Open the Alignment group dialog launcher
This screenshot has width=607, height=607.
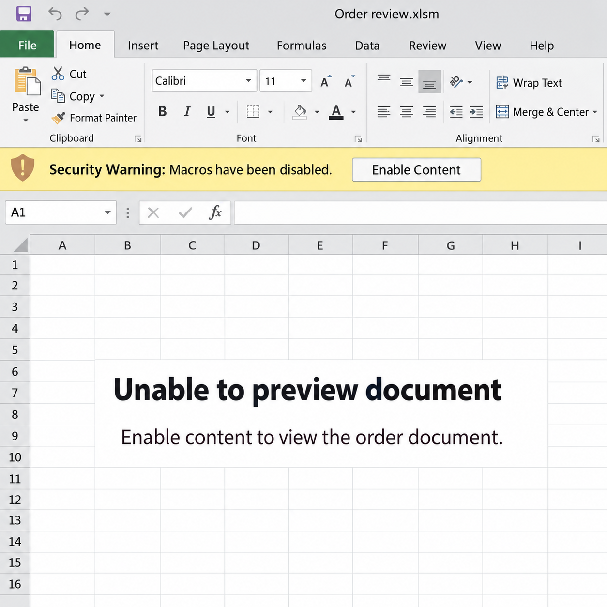[x=596, y=139]
